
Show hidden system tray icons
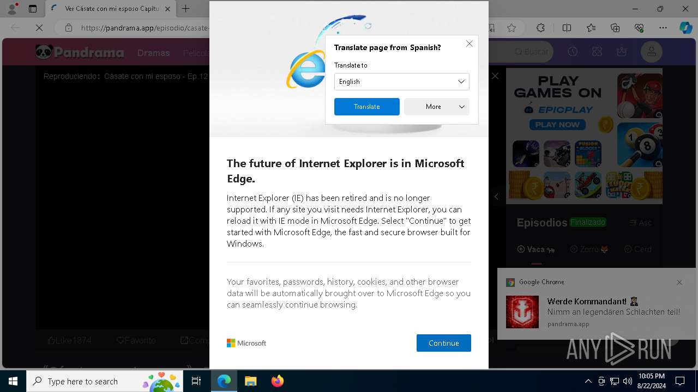(588, 381)
